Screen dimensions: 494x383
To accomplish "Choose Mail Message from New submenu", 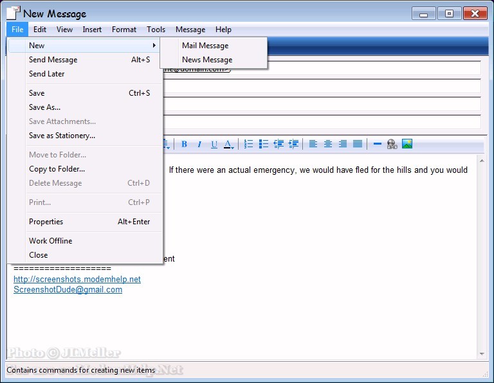I will point(205,46).
